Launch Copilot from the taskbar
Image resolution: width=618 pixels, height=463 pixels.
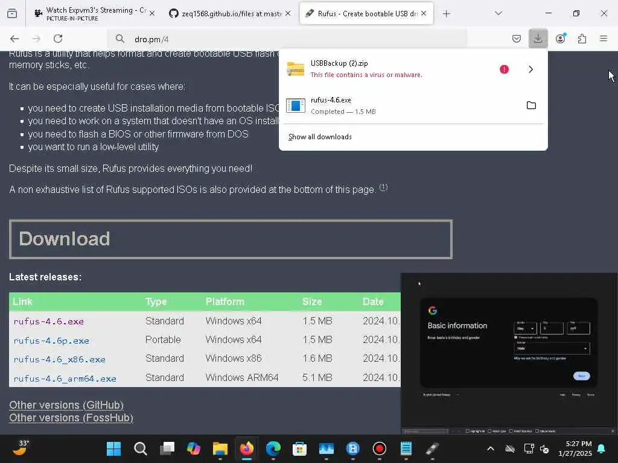pos(194,449)
